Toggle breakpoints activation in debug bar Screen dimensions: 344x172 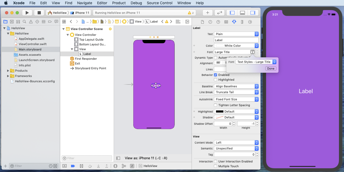(x=73, y=166)
